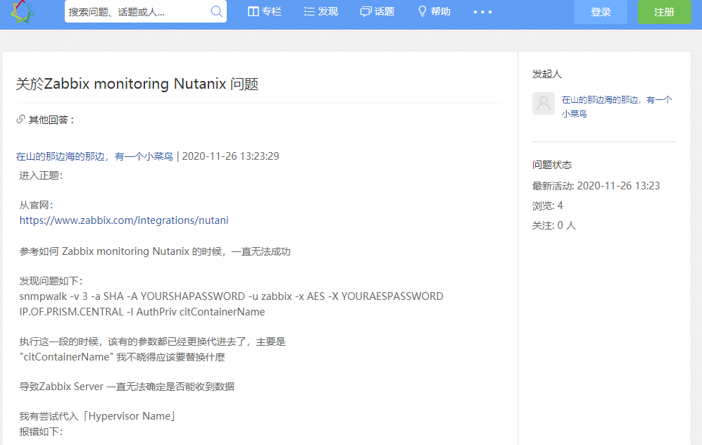Open the 发现 menu item

click(320, 12)
